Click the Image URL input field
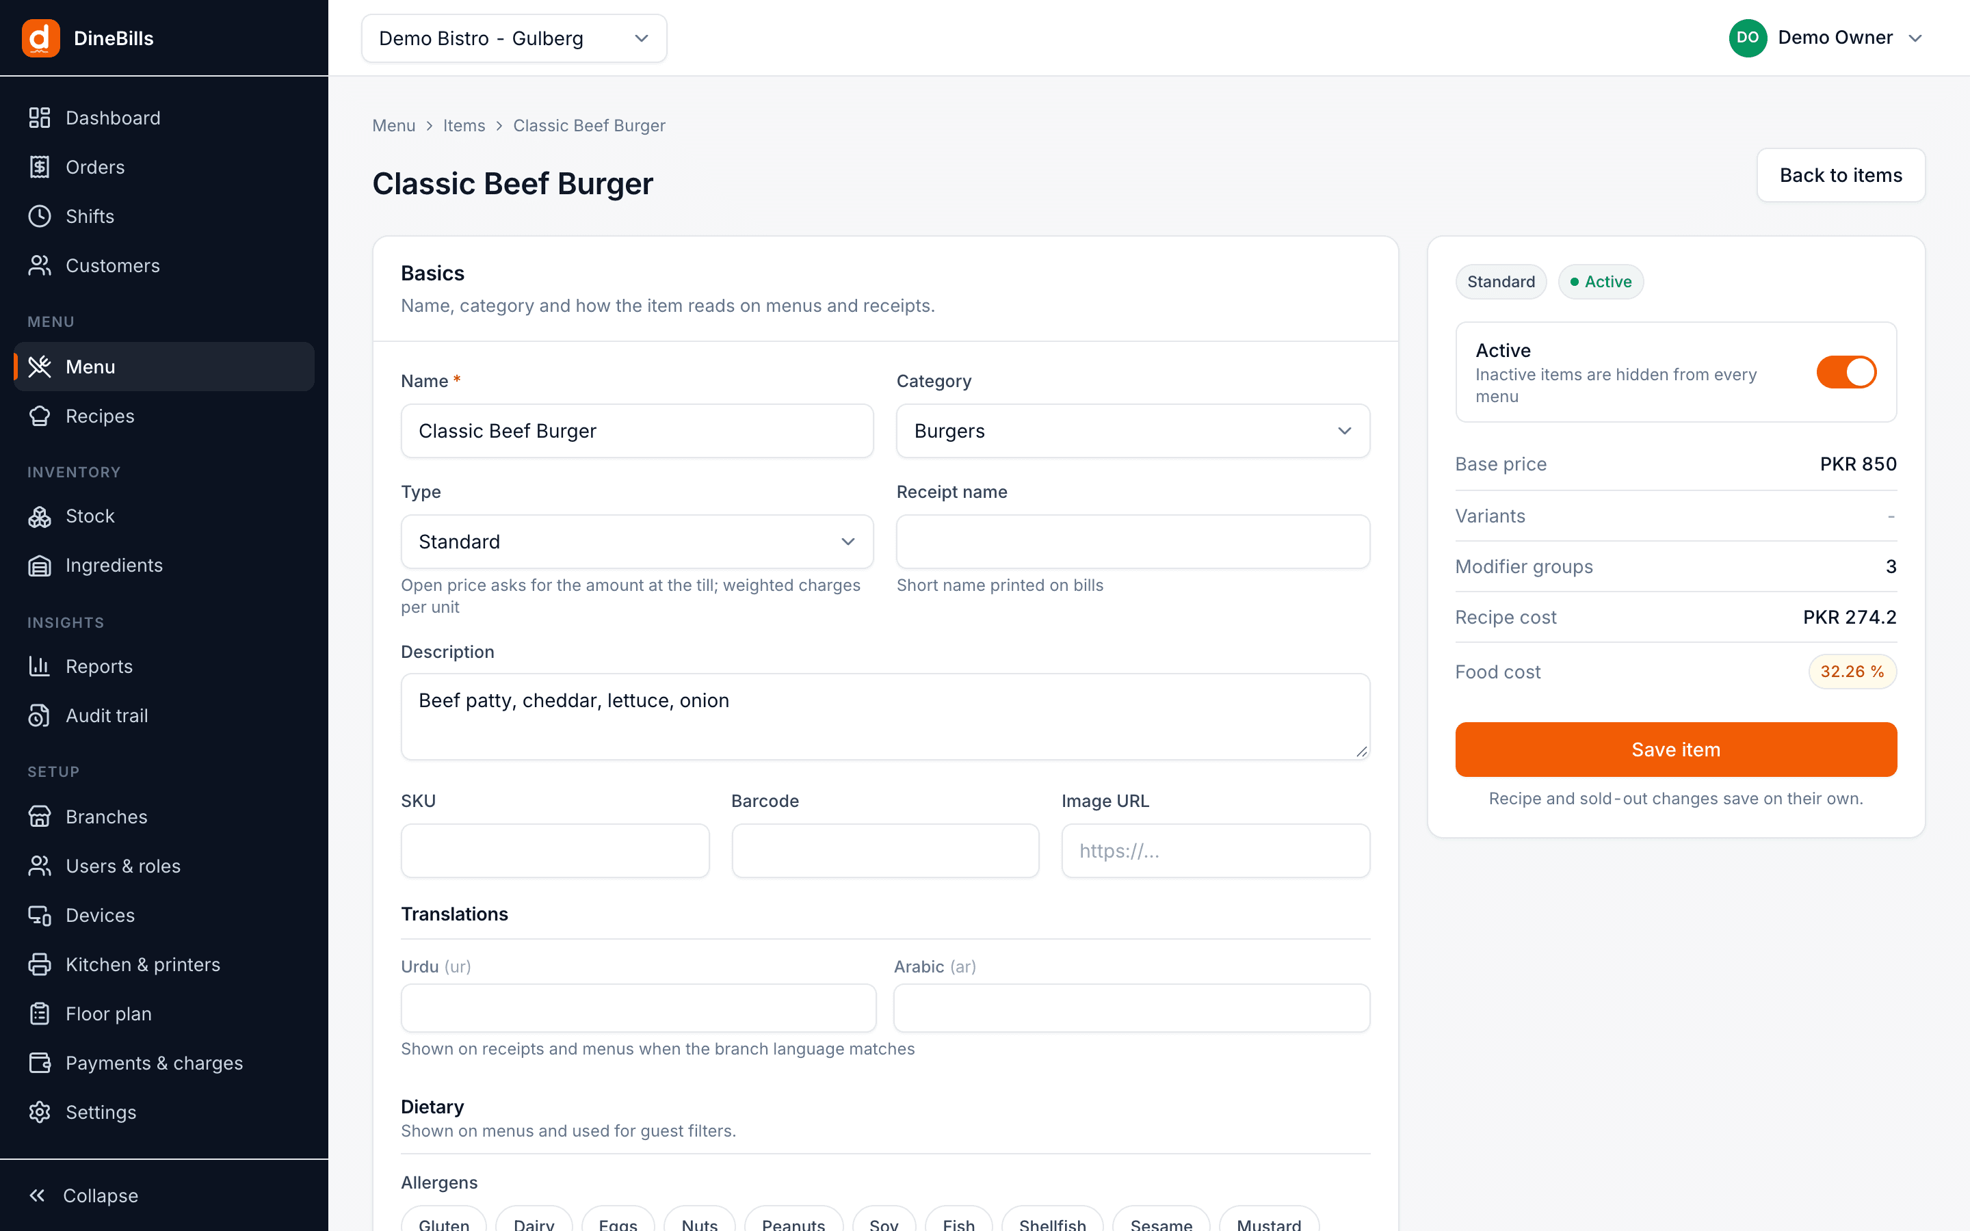1970x1231 pixels. 1216,851
